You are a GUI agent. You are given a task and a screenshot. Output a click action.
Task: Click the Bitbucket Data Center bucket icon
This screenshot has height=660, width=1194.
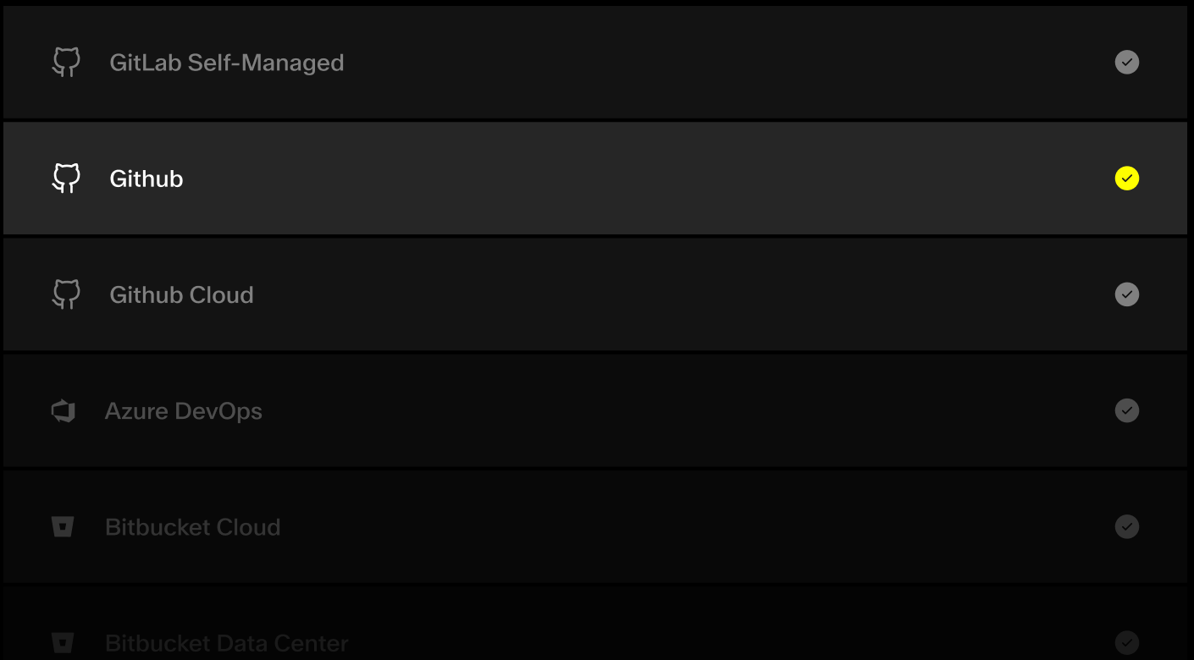tap(63, 642)
